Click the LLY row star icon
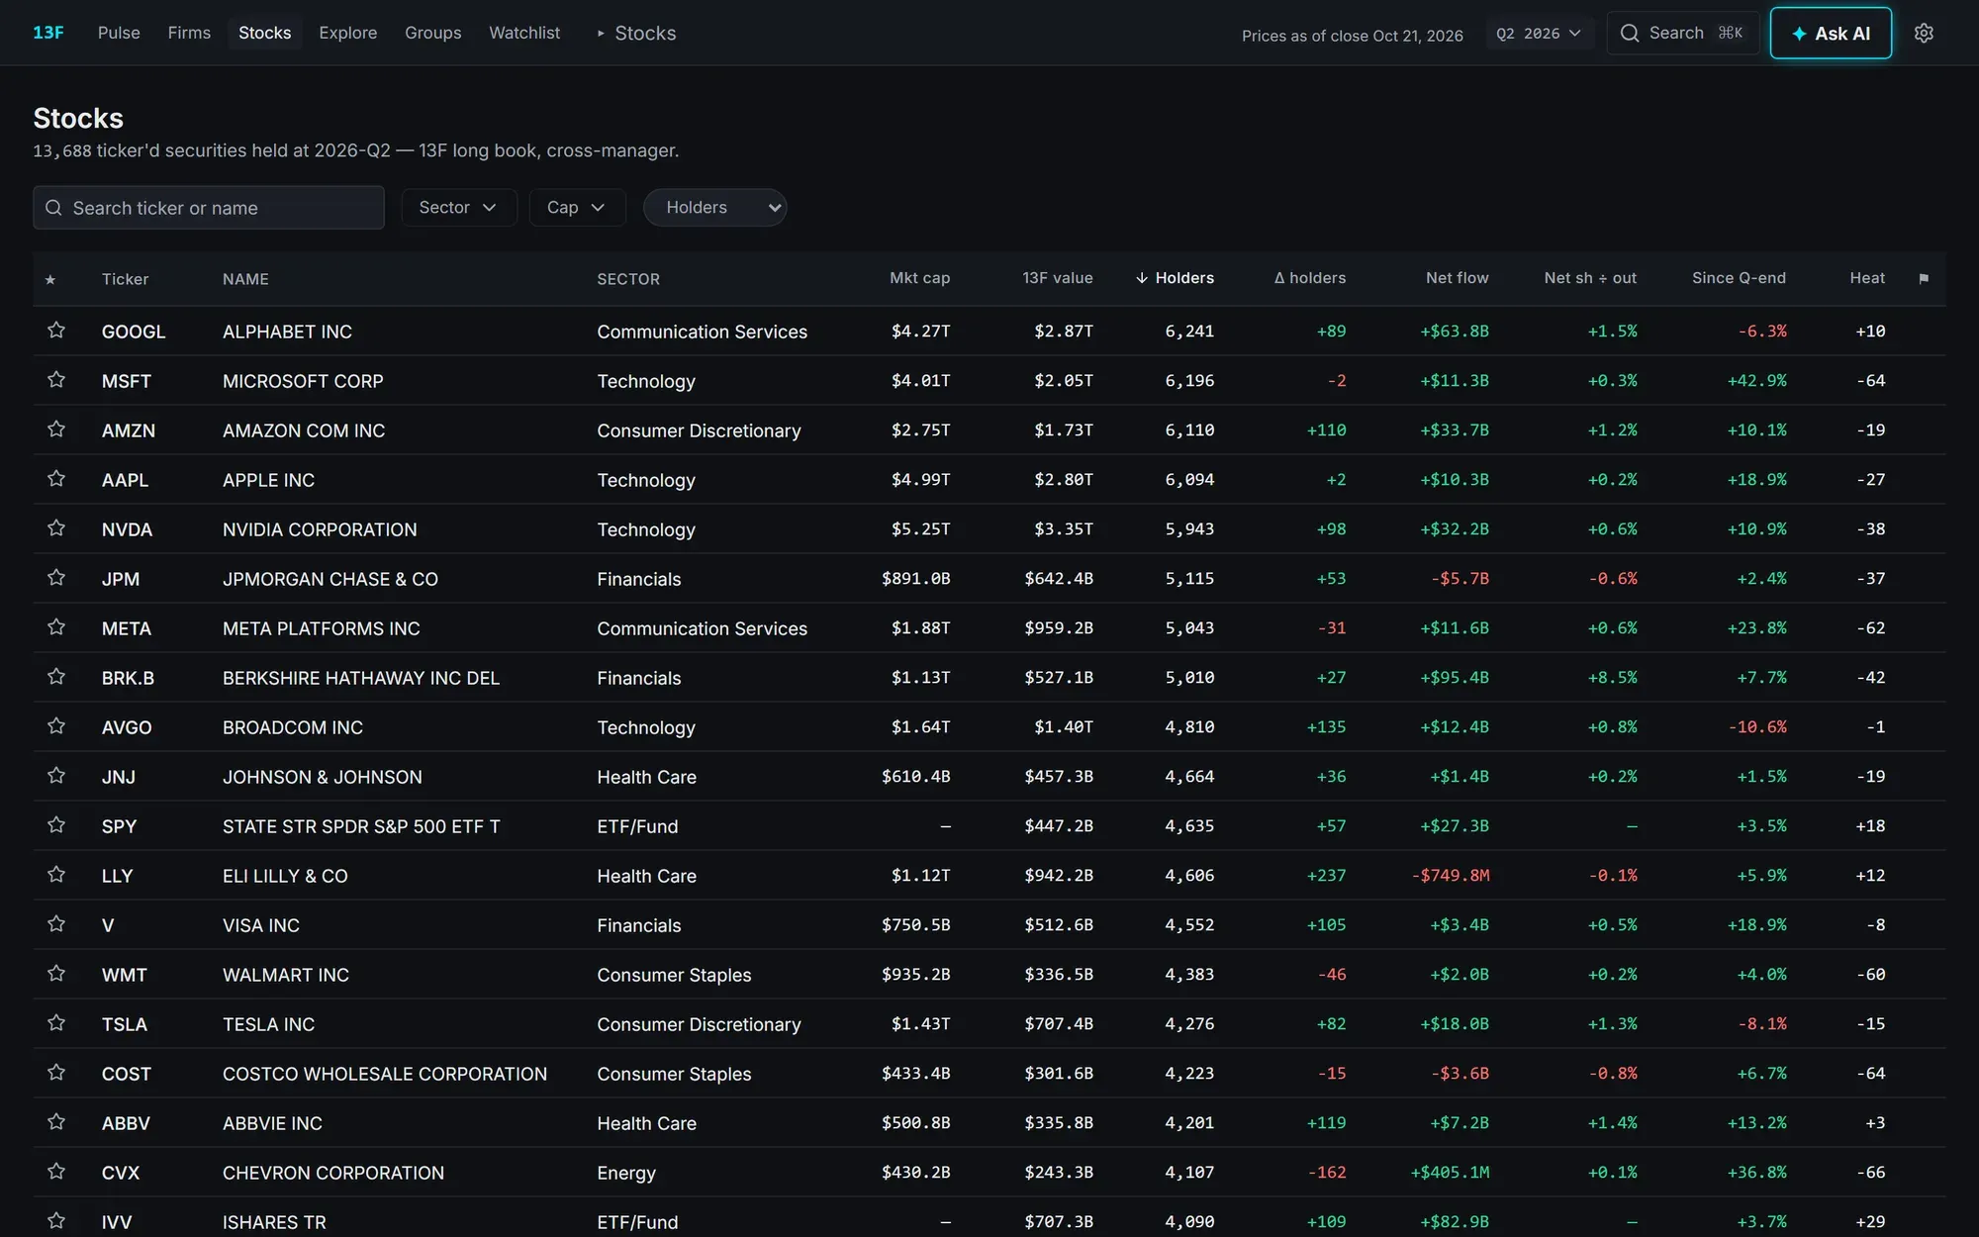The width and height of the screenshot is (1979, 1237). tap(56, 875)
